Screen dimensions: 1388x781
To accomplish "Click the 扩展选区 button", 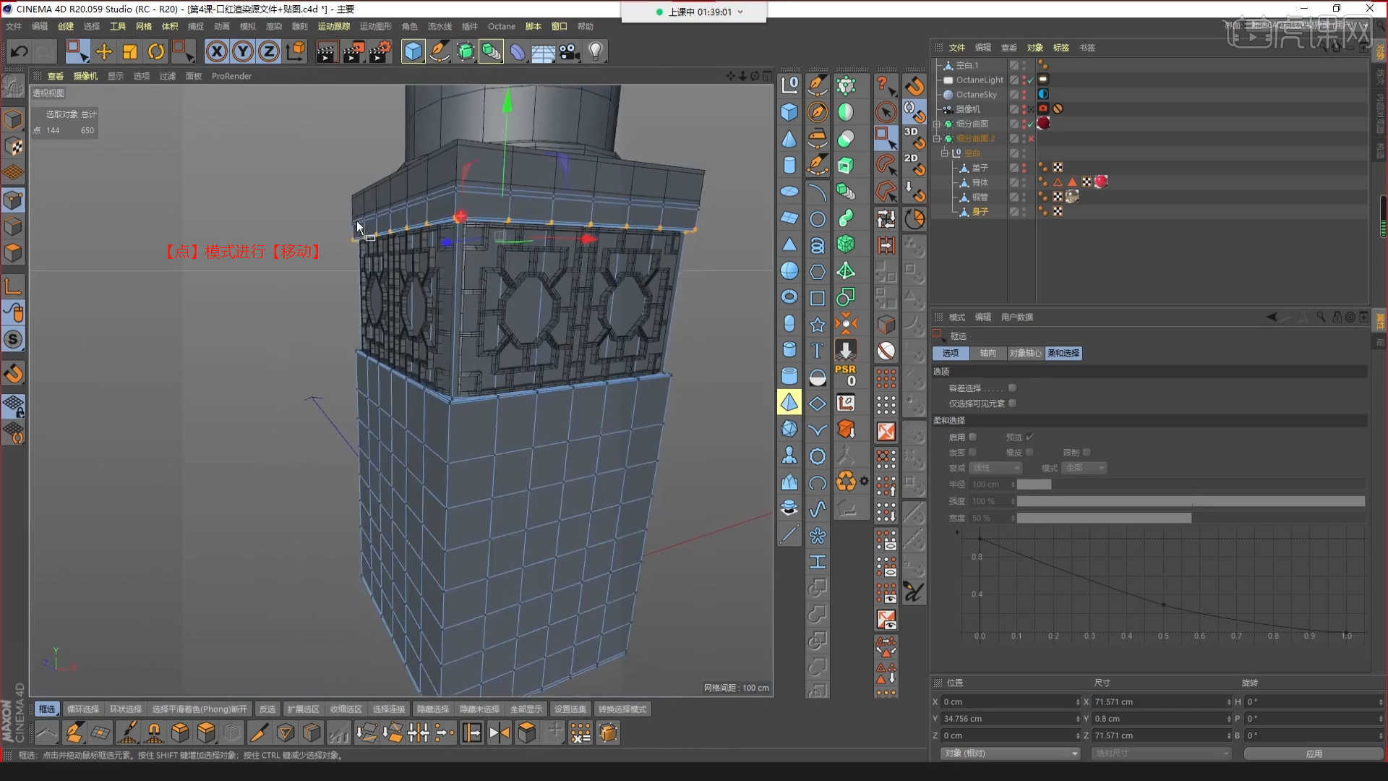I will pyautogui.click(x=303, y=709).
